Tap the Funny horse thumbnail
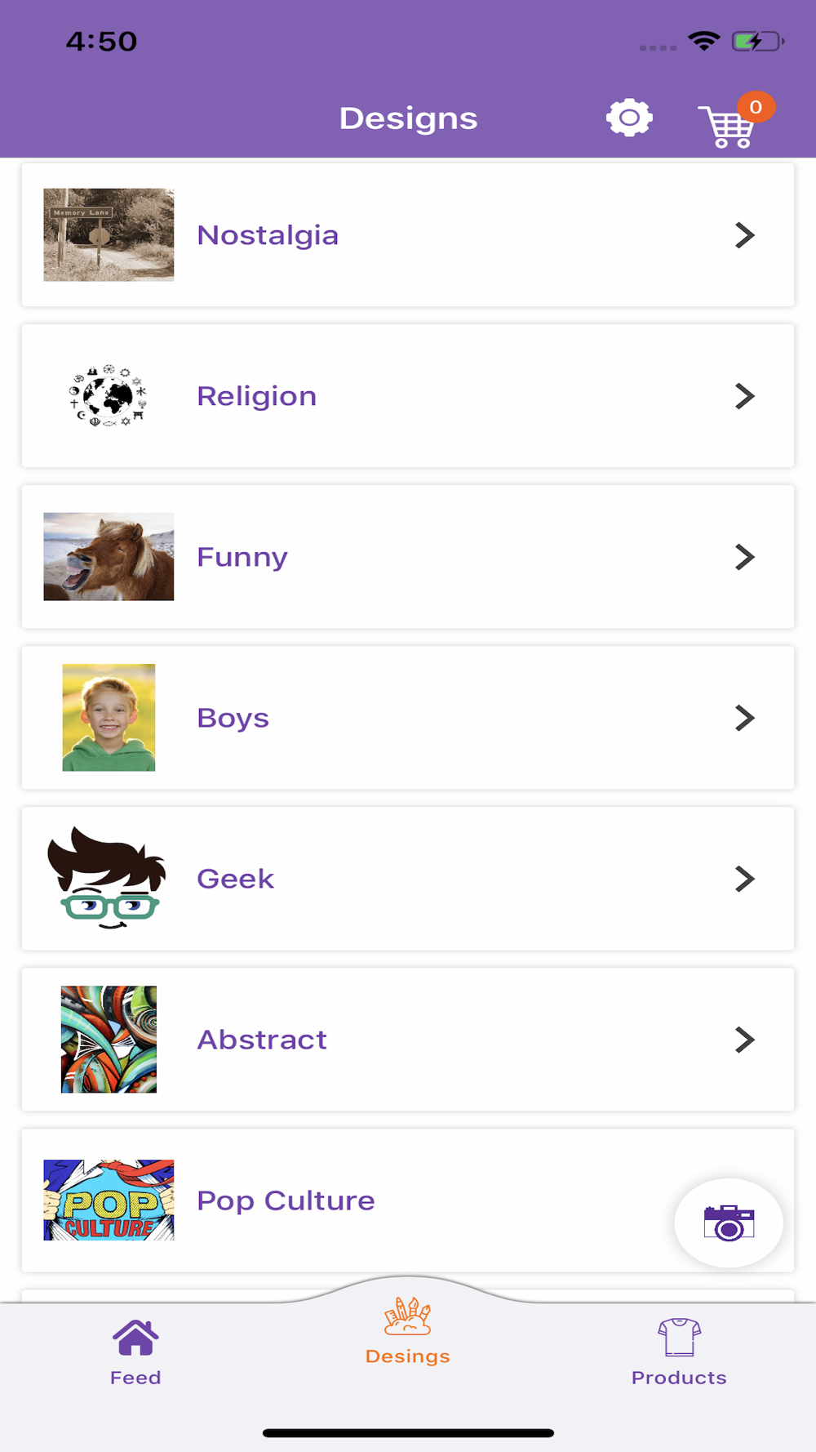This screenshot has width=816, height=1452. 109,557
